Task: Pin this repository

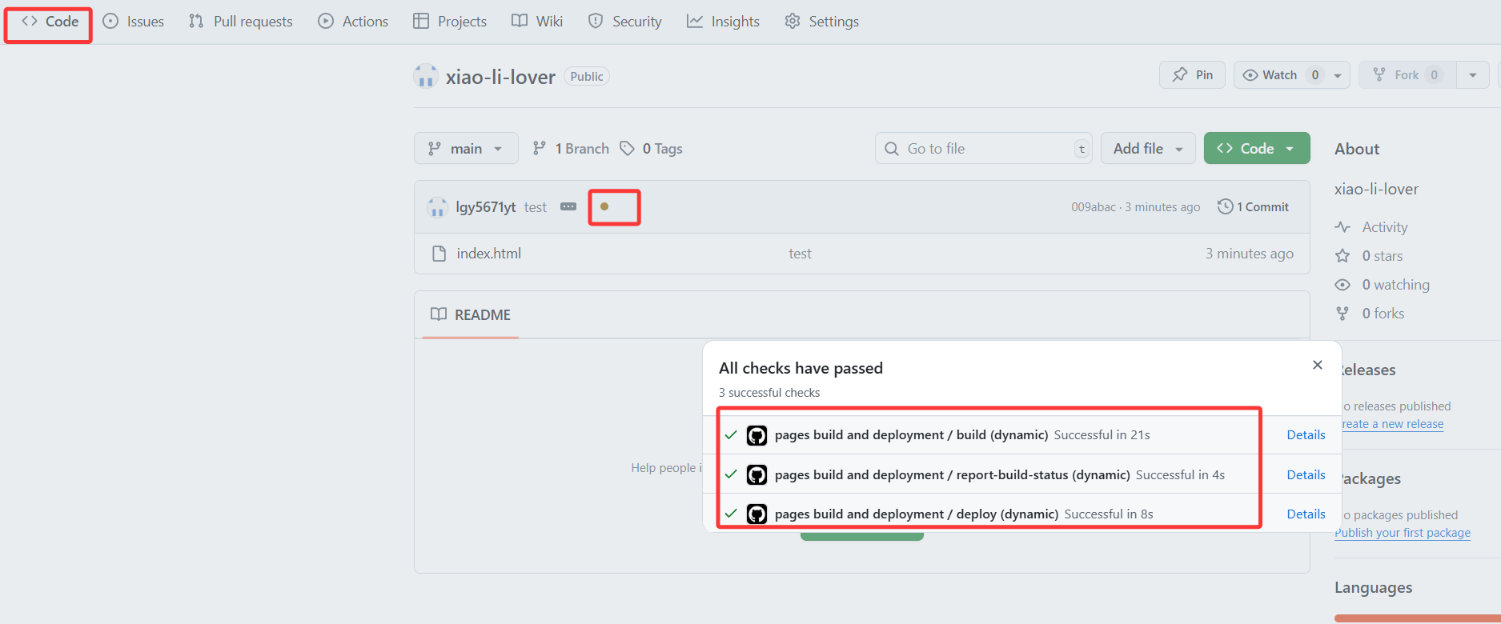Action: pyautogui.click(x=1192, y=75)
